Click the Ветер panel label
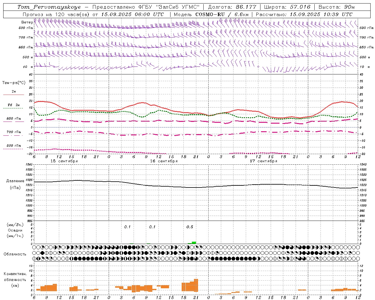The height and width of the screenshot is (300, 375). point(27,22)
